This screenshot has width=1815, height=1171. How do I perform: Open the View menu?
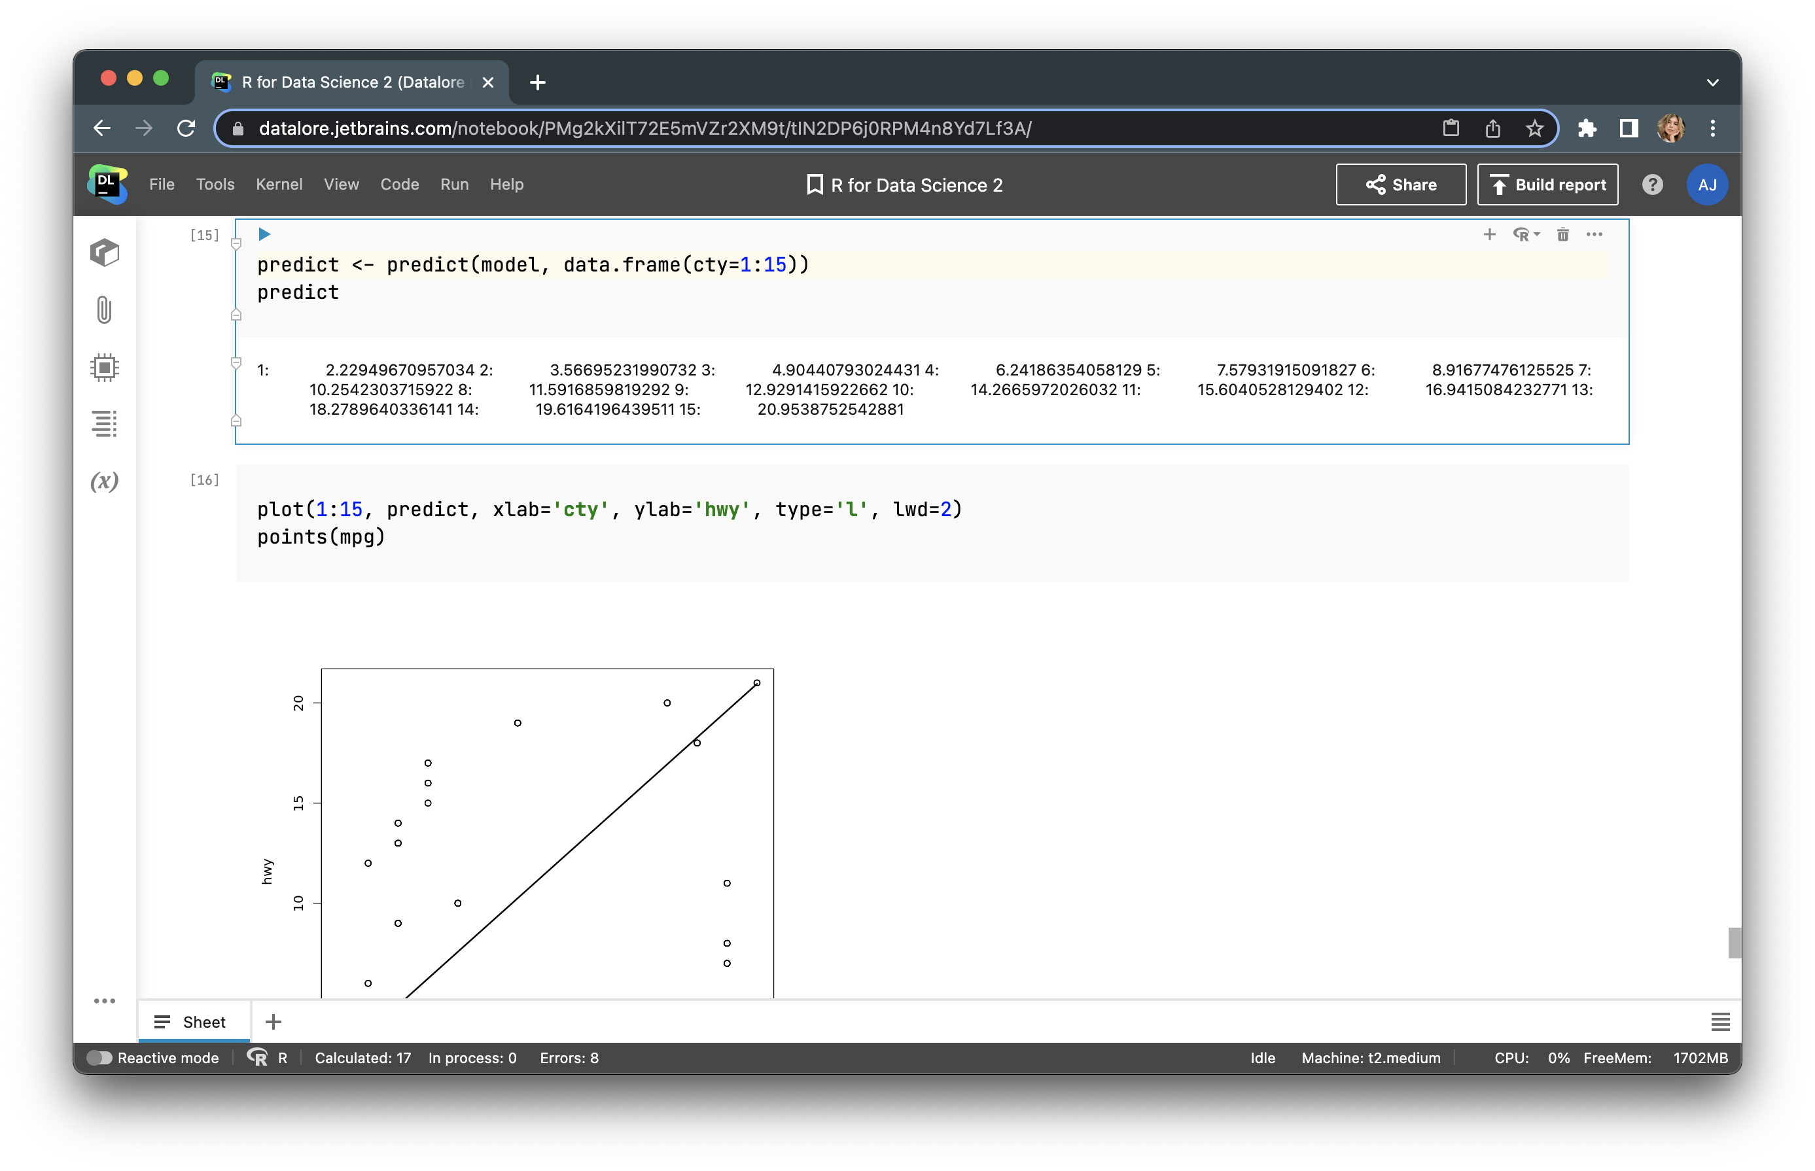point(342,184)
